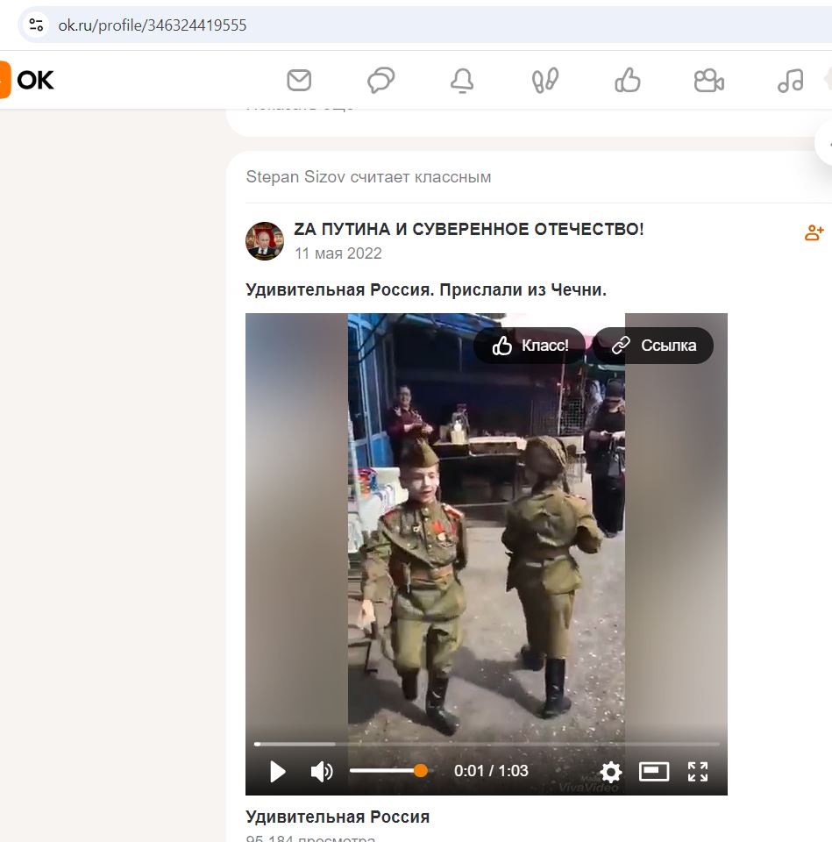The image size is (832, 842).
Task: Focus the browser address bar URL
Action: pos(153,25)
